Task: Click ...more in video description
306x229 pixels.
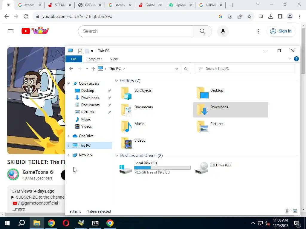Action: click(18, 209)
